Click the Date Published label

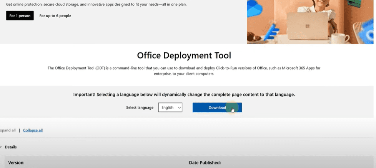coord(205,163)
